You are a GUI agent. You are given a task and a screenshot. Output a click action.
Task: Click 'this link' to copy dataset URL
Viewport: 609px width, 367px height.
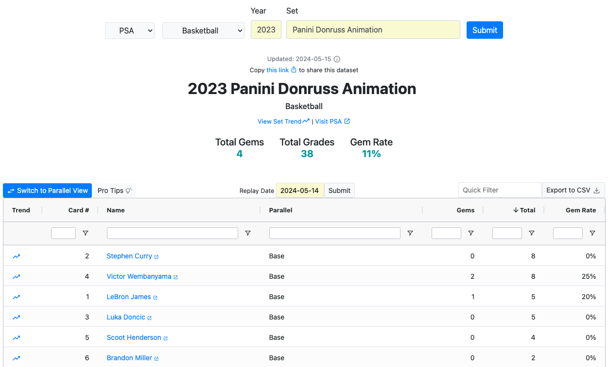click(x=278, y=70)
